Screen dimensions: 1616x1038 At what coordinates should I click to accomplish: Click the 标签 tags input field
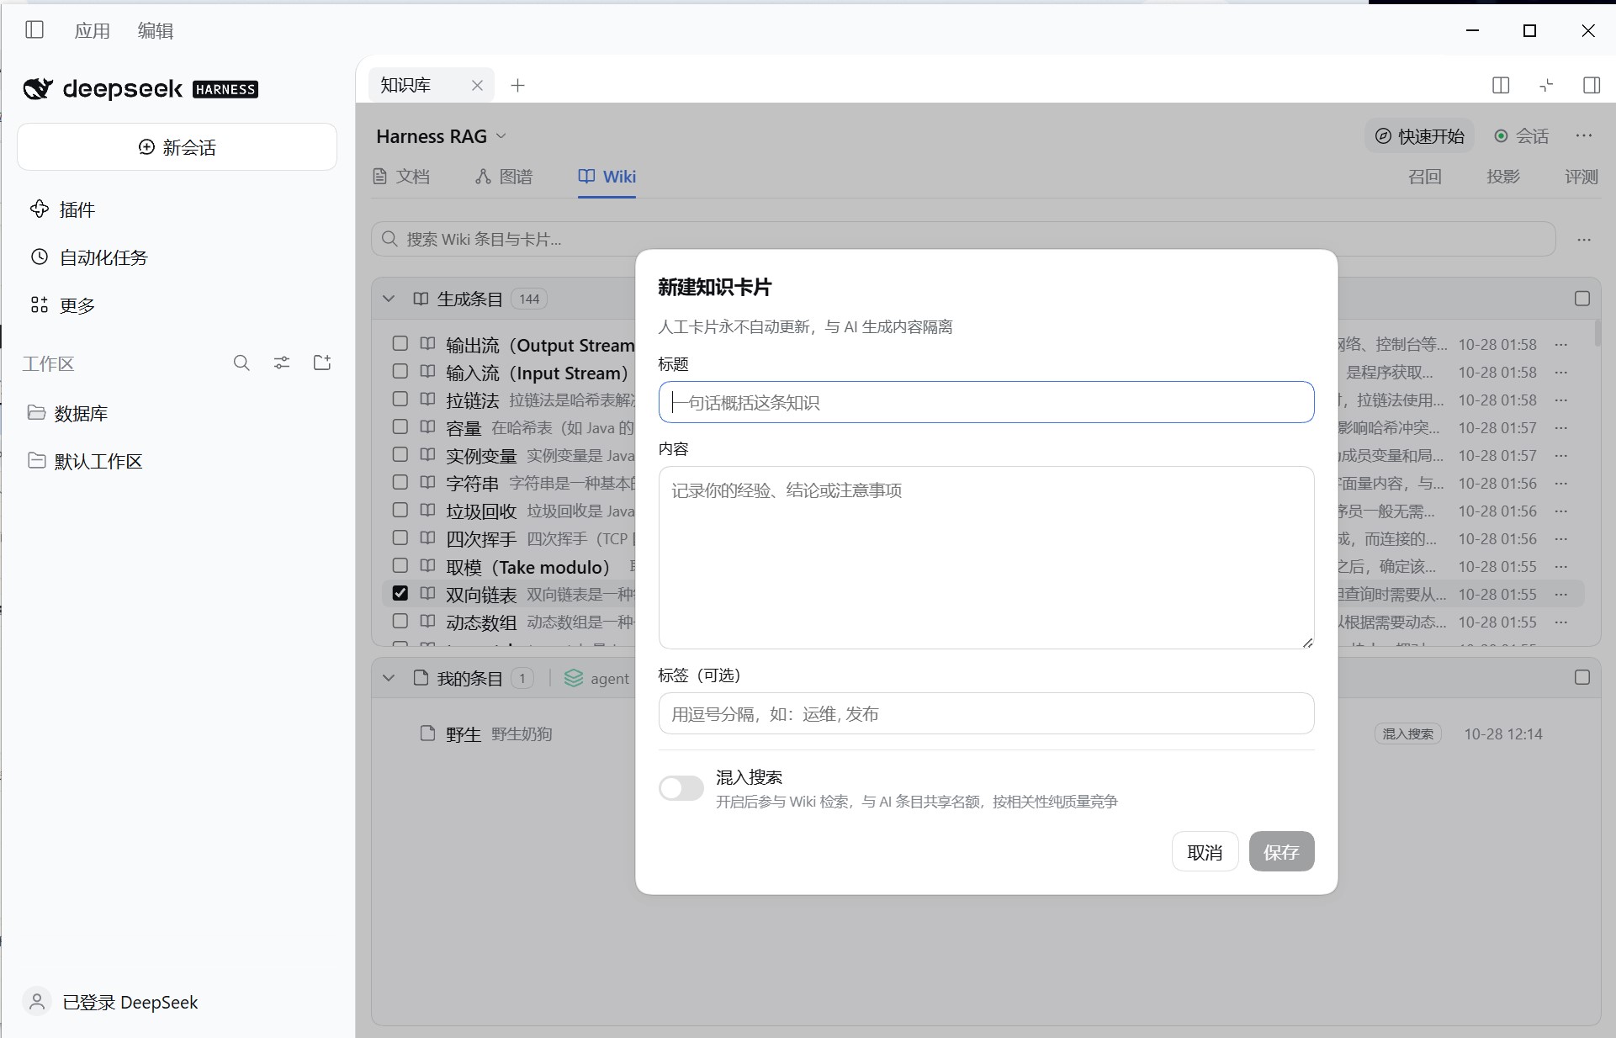986,713
